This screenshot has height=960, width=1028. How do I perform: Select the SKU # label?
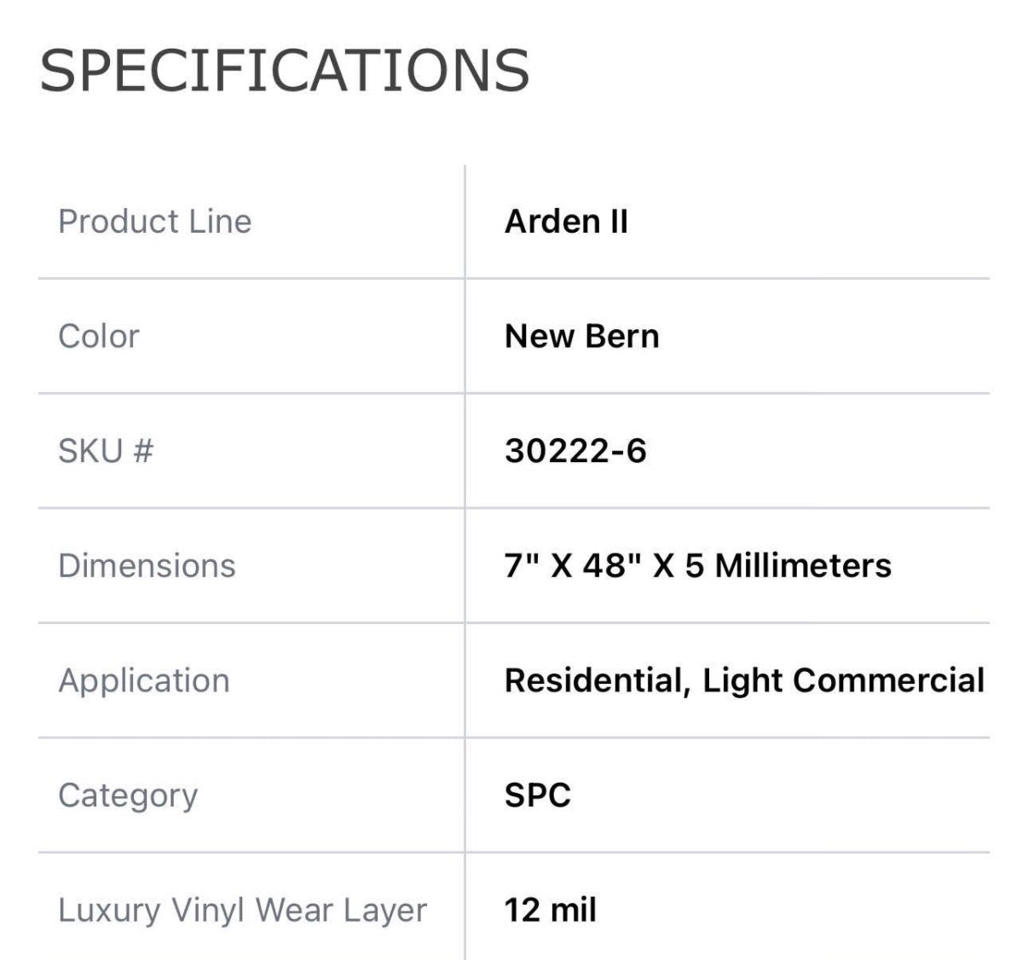pyautogui.click(x=105, y=450)
